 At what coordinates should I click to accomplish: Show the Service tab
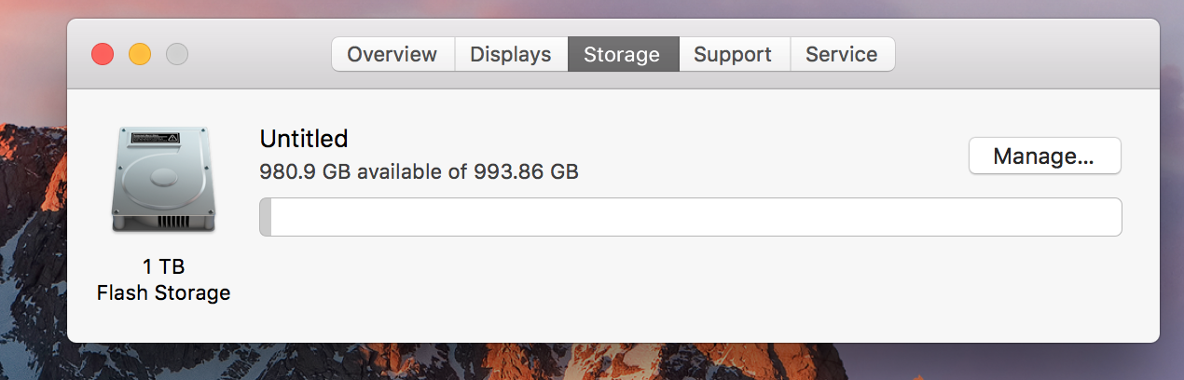842,54
